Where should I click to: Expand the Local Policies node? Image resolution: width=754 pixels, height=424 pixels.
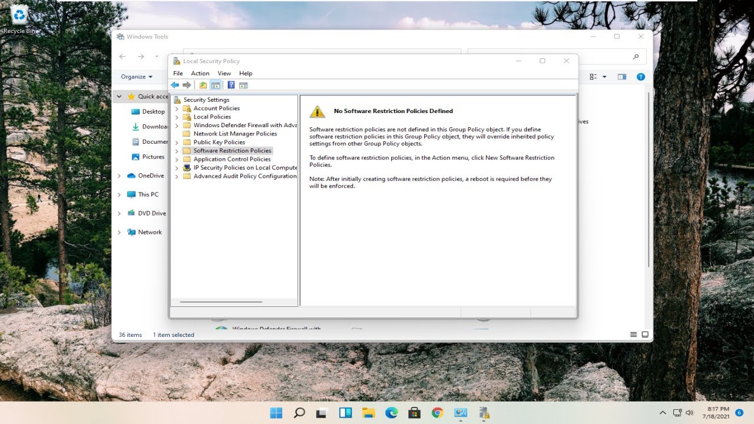177,117
